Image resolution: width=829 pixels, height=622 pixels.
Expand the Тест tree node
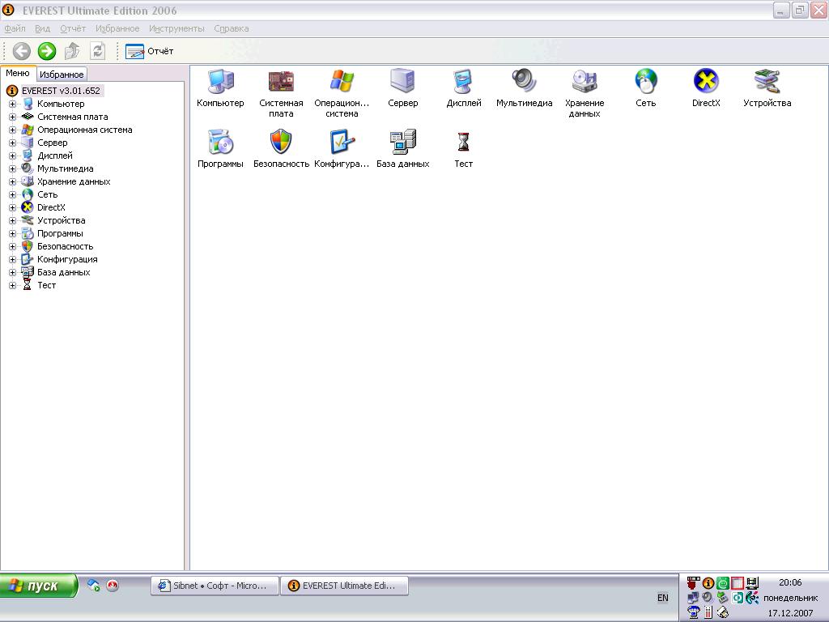pyautogui.click(x=12, y=285)
